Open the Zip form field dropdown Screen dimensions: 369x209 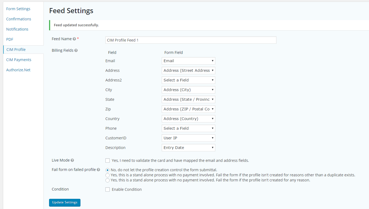tap(189, 109)
